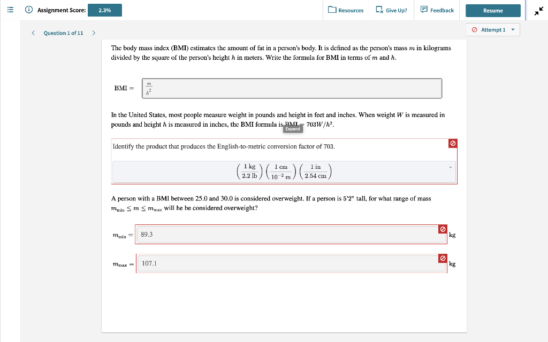Click the incorrect-answer icon beside m_min field

point(443,228)
